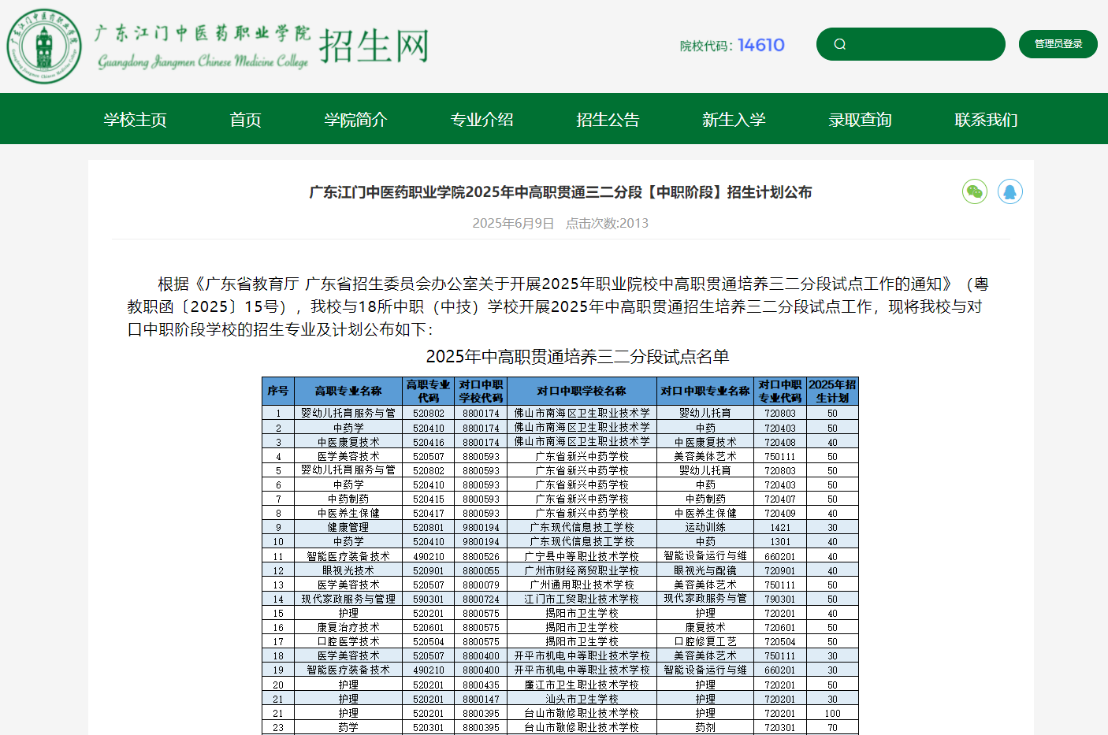Screen dimensions: 1108x735
Task: Open the 学校主页 menu item
Action: (135, 119)
